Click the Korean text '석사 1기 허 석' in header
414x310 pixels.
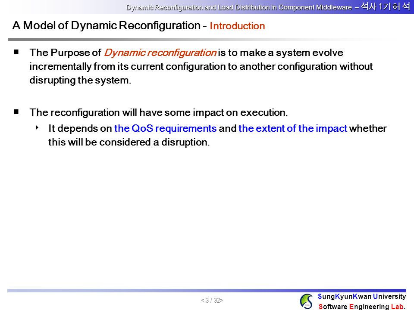click(386, 6)
